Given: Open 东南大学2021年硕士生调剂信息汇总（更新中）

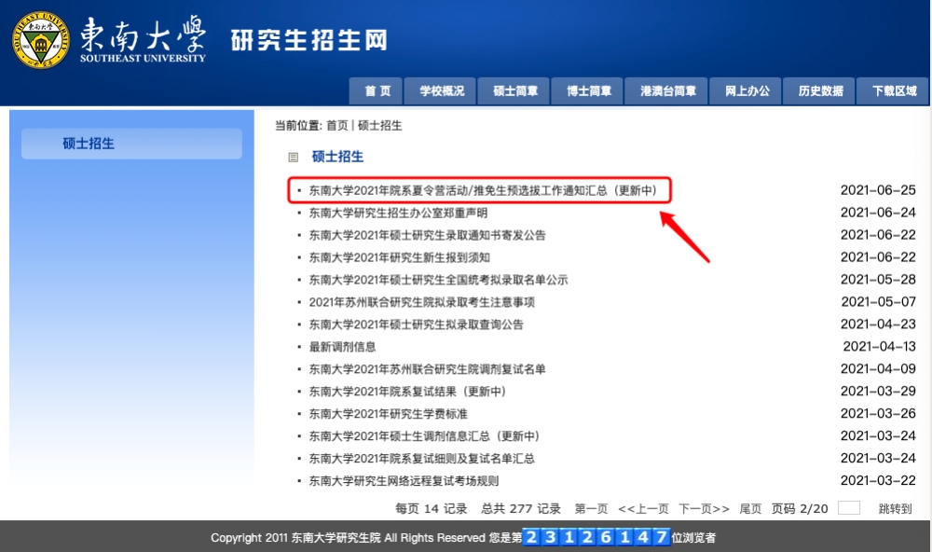Looking at the screenshot, I should click(424, 436).
